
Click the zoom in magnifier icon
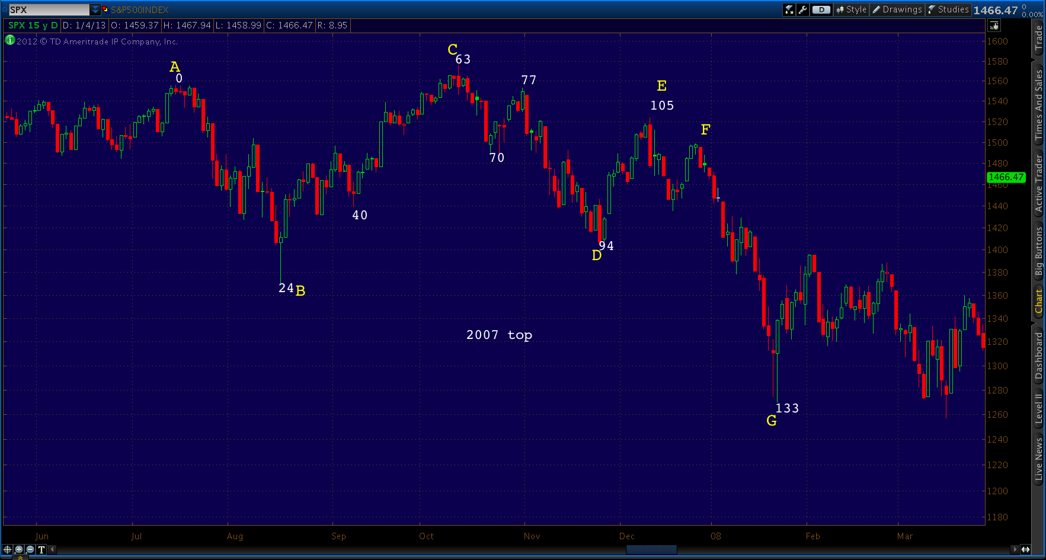19,549
